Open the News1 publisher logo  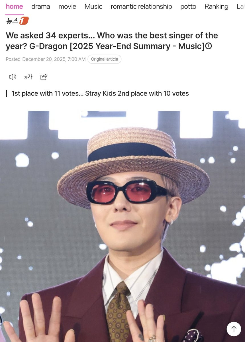17,21
